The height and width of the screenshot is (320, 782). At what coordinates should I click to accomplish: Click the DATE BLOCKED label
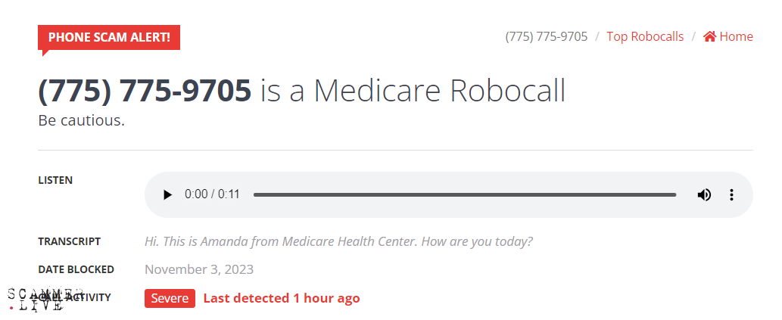[x=76, y=269]
